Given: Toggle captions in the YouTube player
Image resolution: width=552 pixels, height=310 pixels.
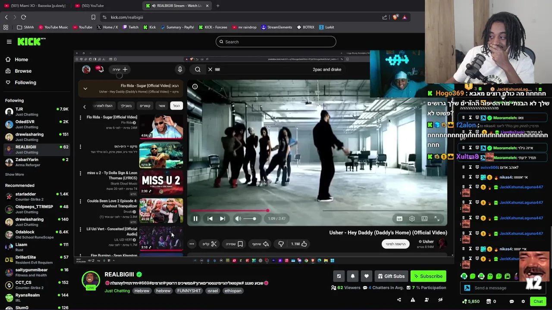Looking at the screenshot, I should [x=399, y=219].
